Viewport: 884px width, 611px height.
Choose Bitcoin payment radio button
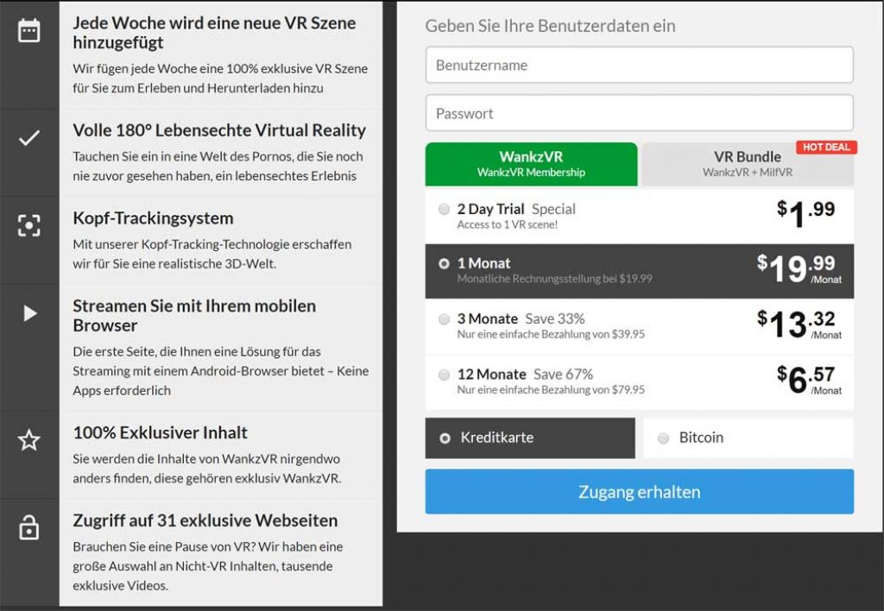pos(663,438)
